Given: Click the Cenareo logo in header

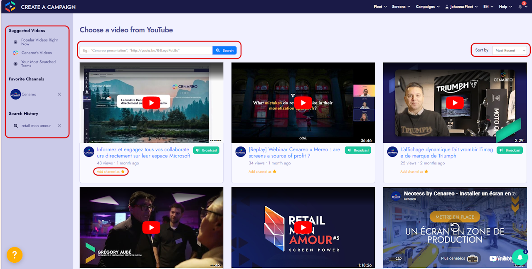Looking at the screenshot, I should point(10,7).
